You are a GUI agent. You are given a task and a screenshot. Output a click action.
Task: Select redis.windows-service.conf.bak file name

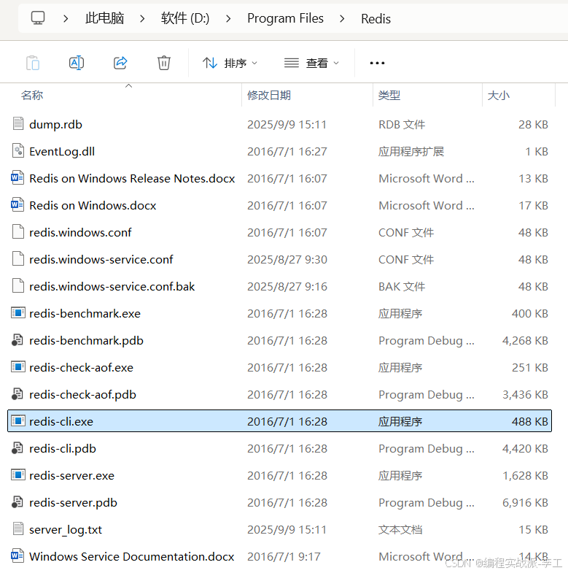(x=112, y=287)
